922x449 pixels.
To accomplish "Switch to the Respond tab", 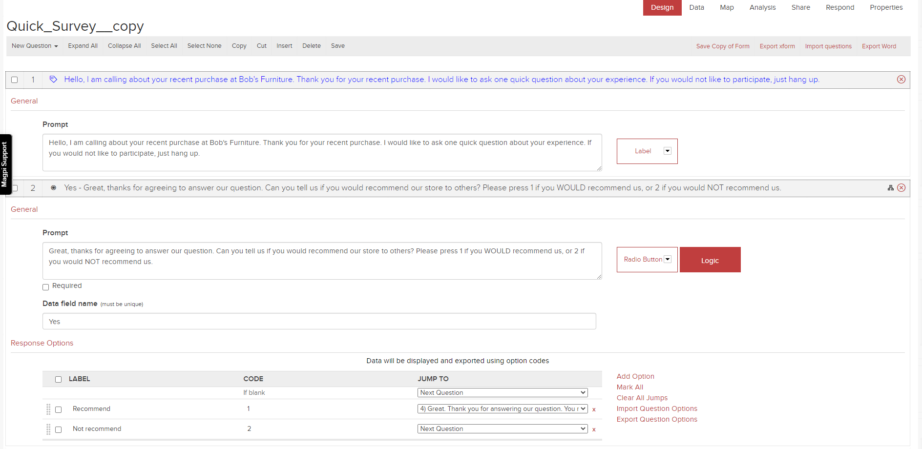I will pyautogui.click(x=839, y=7).
